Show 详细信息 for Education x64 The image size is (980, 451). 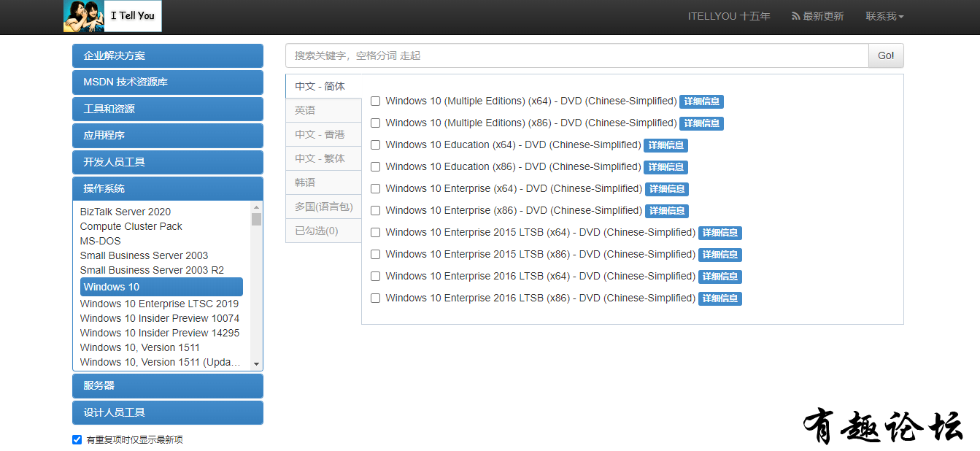[x=665, y=145]
